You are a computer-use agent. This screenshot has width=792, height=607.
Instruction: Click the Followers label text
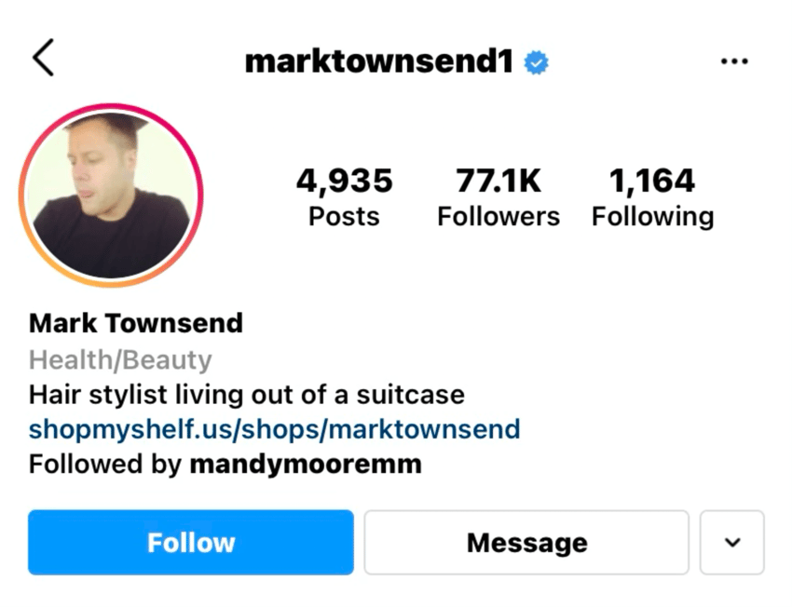click(x=498, y=217)
